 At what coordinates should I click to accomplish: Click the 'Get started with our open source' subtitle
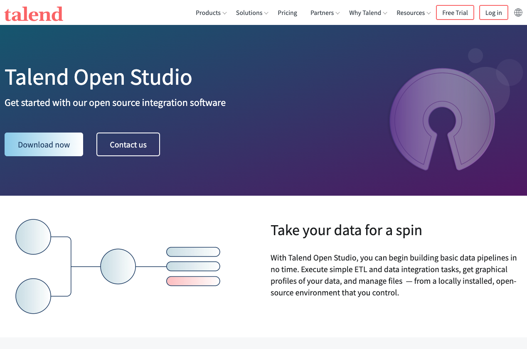click(115, 103)
